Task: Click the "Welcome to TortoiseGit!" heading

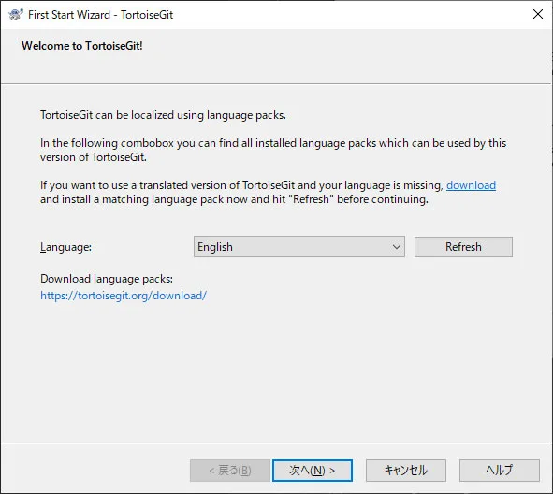Action: tap(82, 46)
